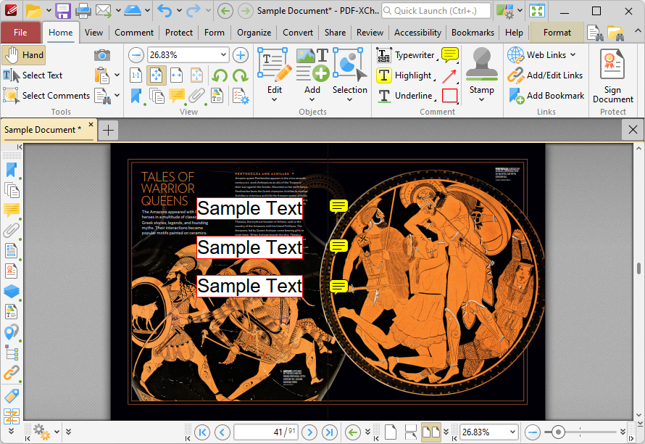Screen dimensions: 645x444
Task: Select the middle Sample Text box
Action: (x=250, y=247)
